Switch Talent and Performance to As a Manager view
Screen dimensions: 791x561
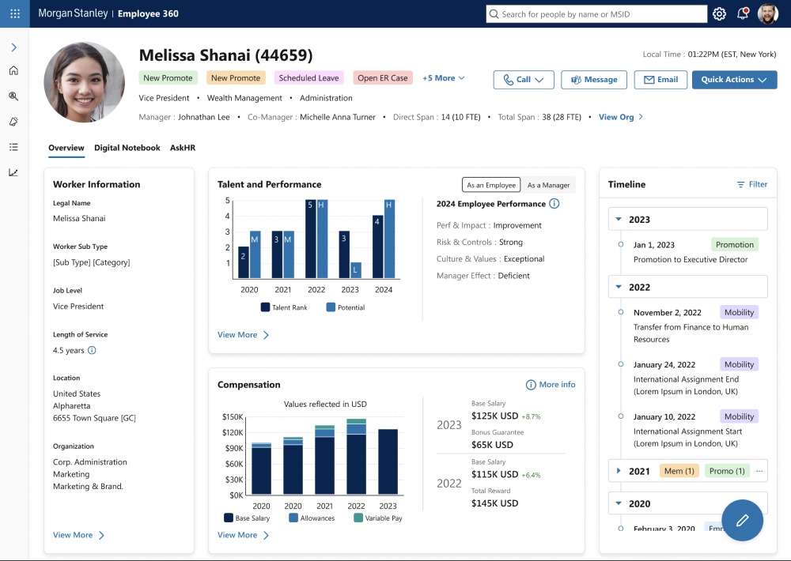(x=549, y=184)
